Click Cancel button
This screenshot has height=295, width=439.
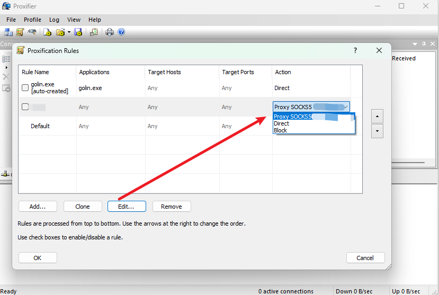pos(365,257)
